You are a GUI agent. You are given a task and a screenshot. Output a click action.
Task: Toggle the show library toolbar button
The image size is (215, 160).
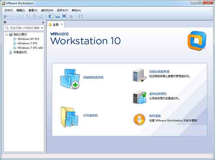pyautogui.click(x=51, y=16)
